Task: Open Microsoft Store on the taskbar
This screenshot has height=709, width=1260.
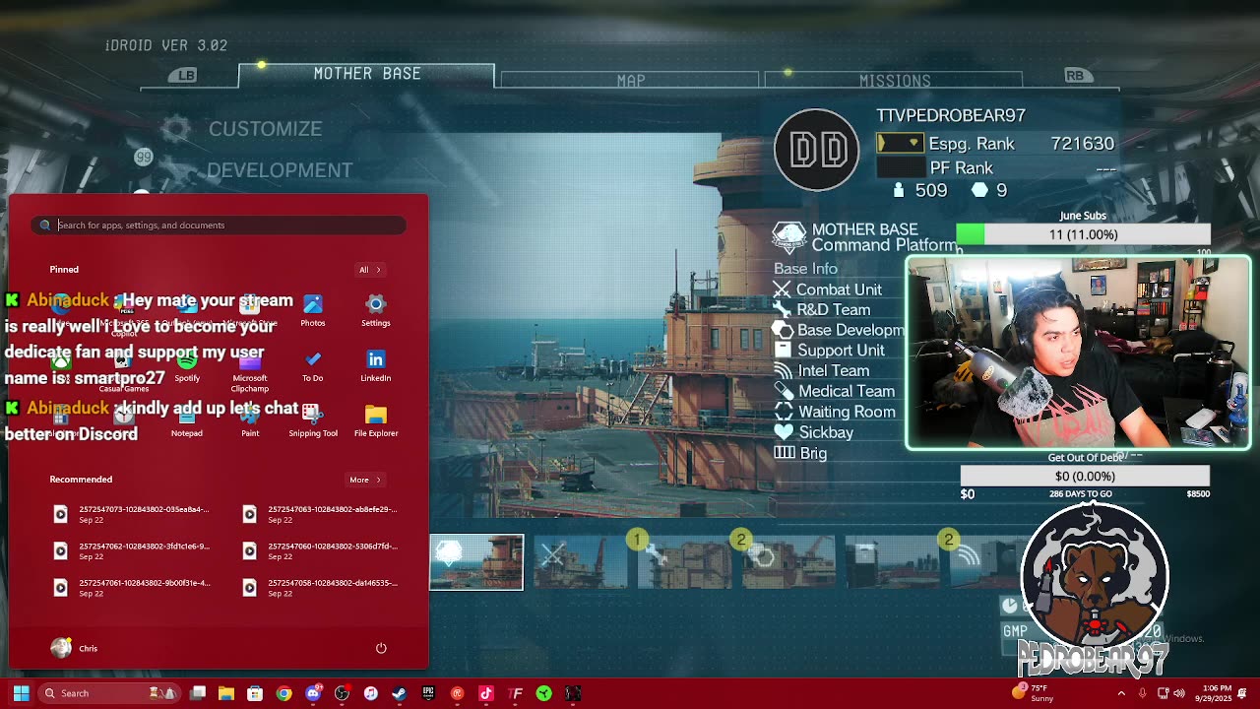Action: click(x=255, y=693)
